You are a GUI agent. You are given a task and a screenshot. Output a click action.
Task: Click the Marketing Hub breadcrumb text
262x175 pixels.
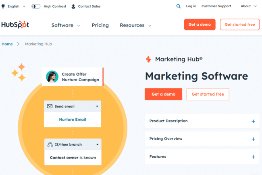point(38,44)
